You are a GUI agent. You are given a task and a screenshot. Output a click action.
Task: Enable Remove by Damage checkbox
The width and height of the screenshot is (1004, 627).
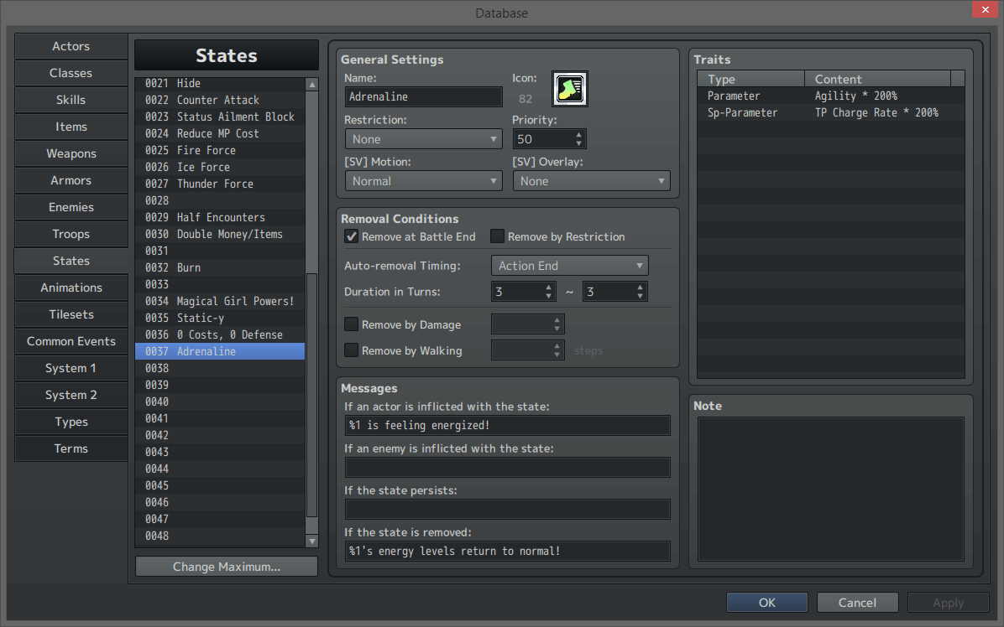[x=352, y=324]
